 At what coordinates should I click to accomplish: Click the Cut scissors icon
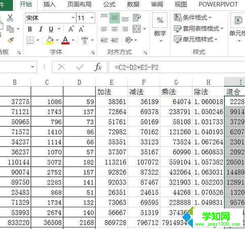[10, 18]
